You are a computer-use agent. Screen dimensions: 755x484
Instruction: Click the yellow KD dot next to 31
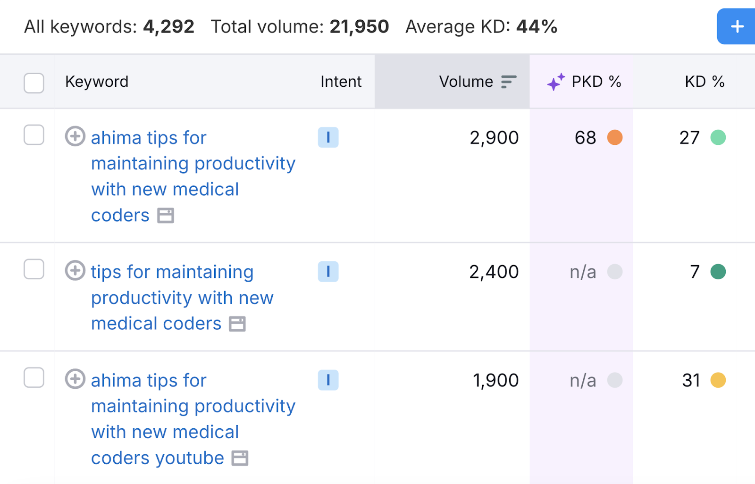pyautogui.click(x=718, y=380)
